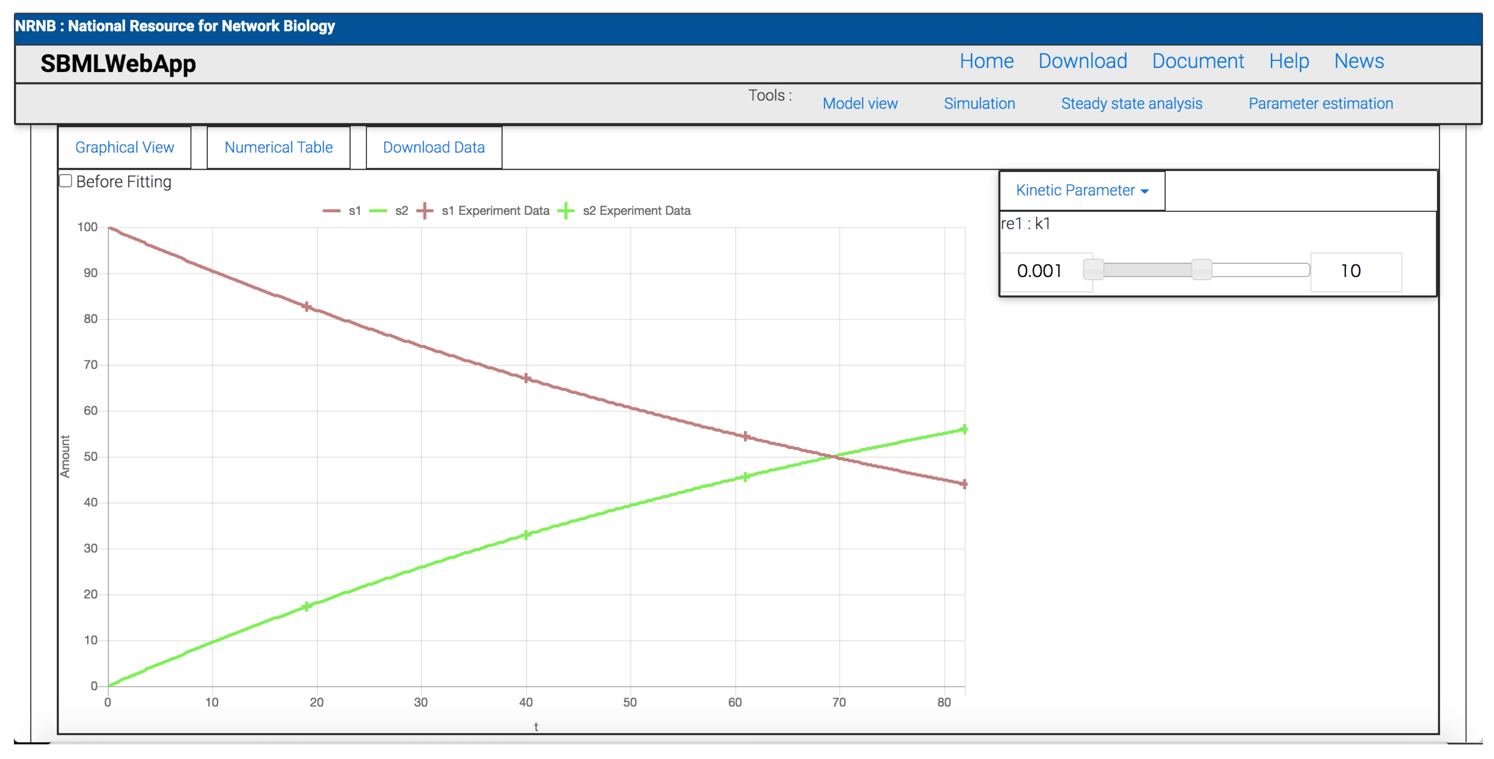Viewport: 1494px width, 759px height.
Task: Click the s2 data marker at t=20
Action: (307, 606)
